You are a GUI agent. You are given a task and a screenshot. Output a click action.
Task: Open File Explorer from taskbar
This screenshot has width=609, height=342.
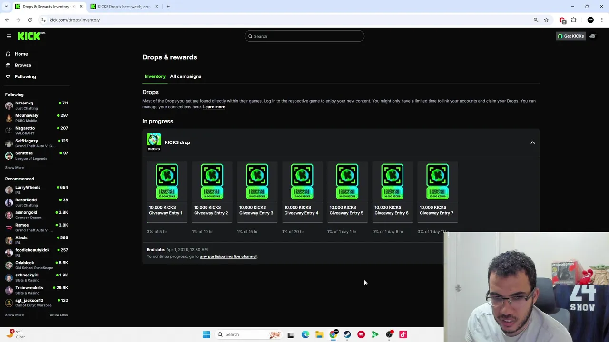319,334
